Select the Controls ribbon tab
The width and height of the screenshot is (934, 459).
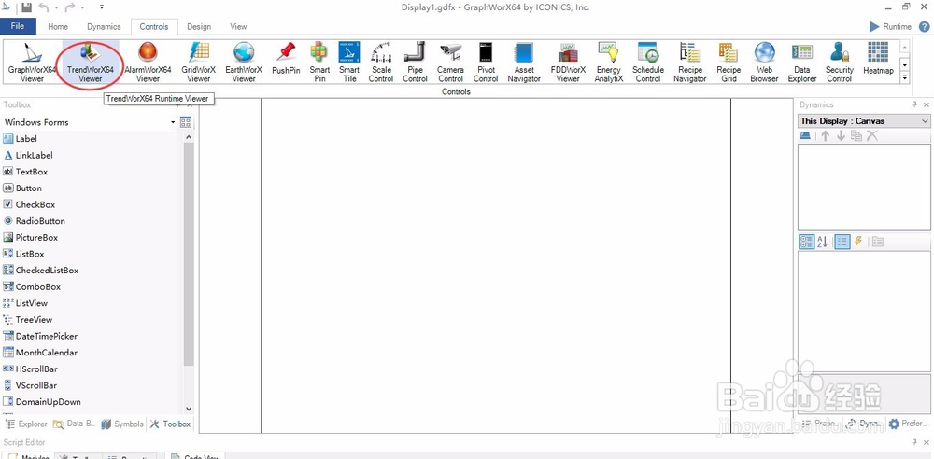154,26
